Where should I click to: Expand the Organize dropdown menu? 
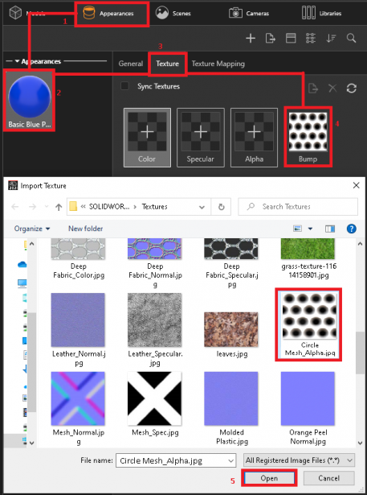32,229
